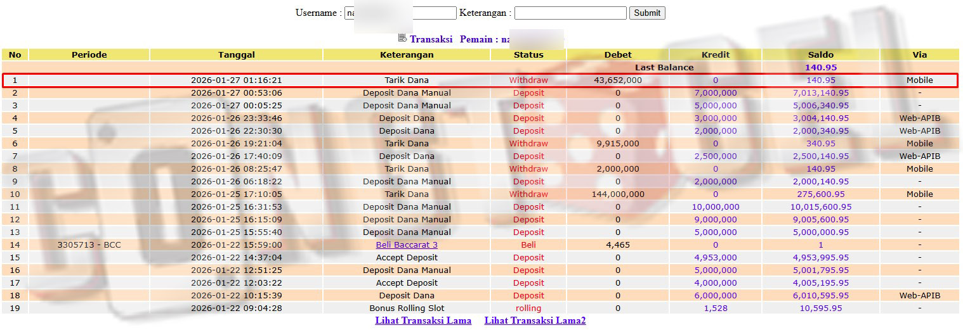This screenshot has width=963, height=330.
Task: Click the Saldo column header
Action: 821,54
